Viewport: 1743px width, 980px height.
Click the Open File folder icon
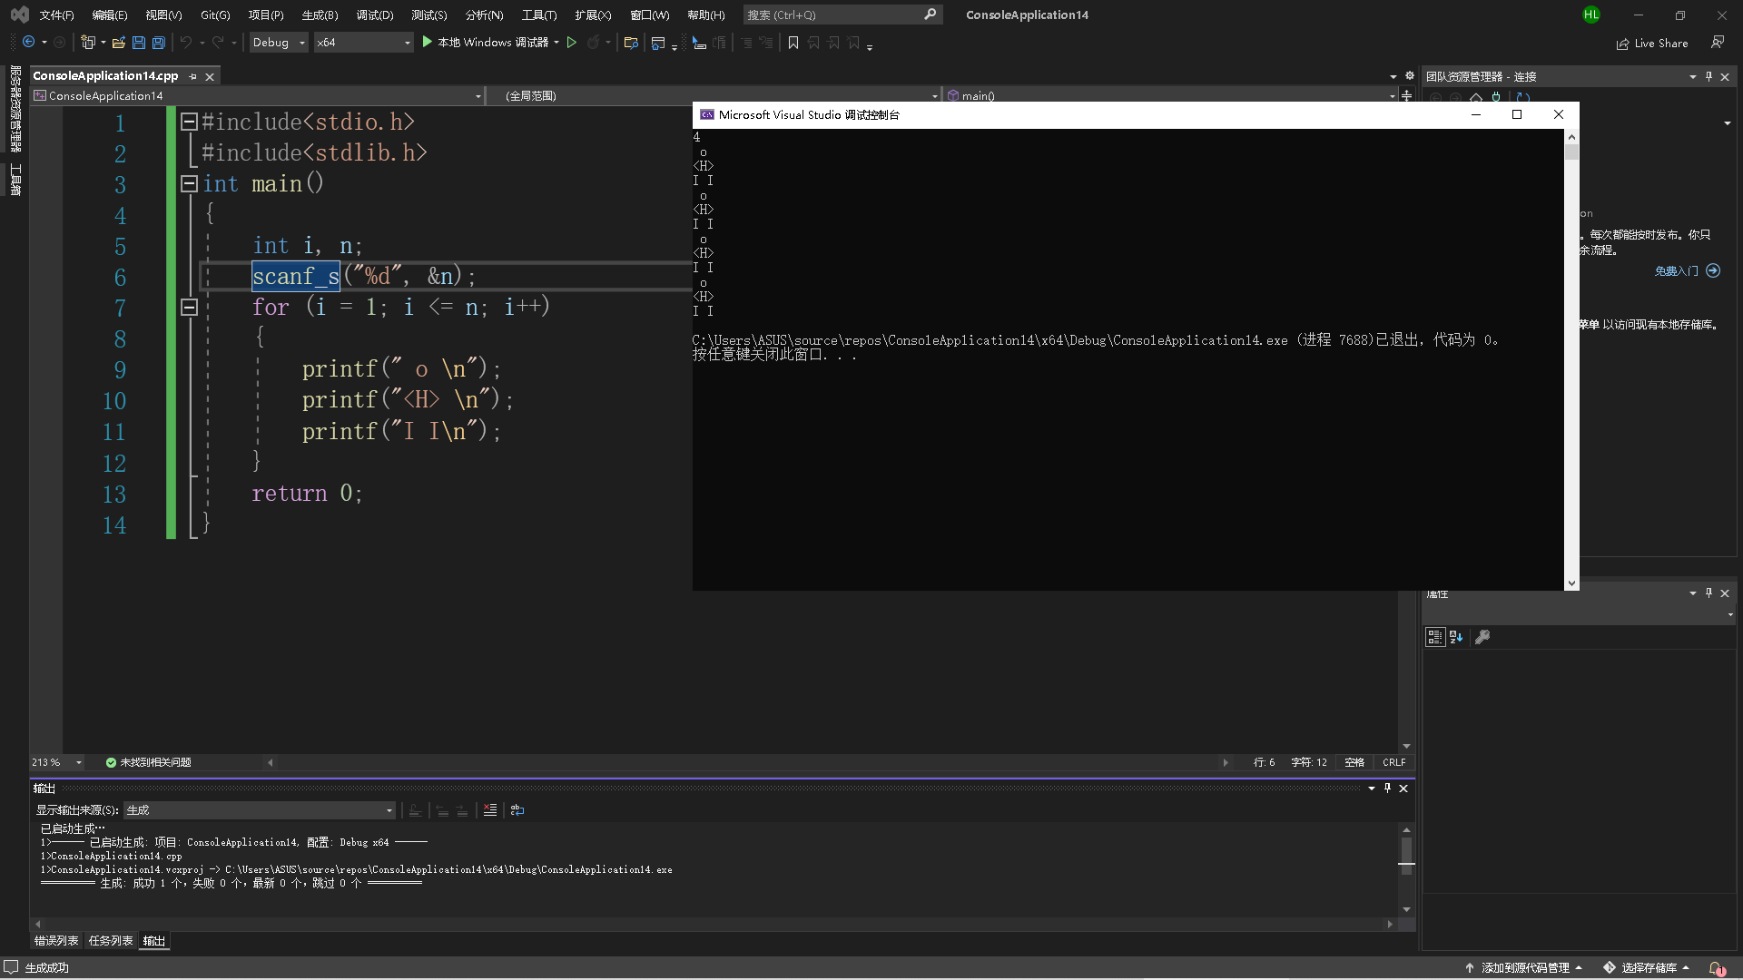coord(118,43)
